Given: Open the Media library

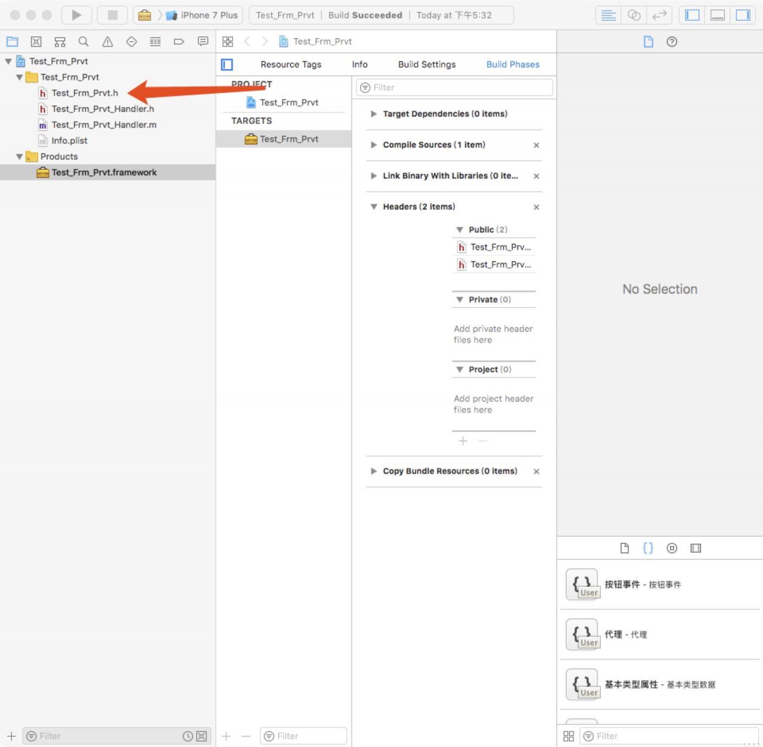Looking at the screenshot, I should [x=696, y=548].
